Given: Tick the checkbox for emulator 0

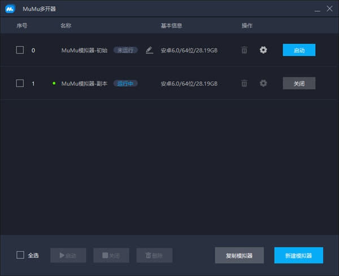Looking at the screenshot, I should [x=20, y=50].
